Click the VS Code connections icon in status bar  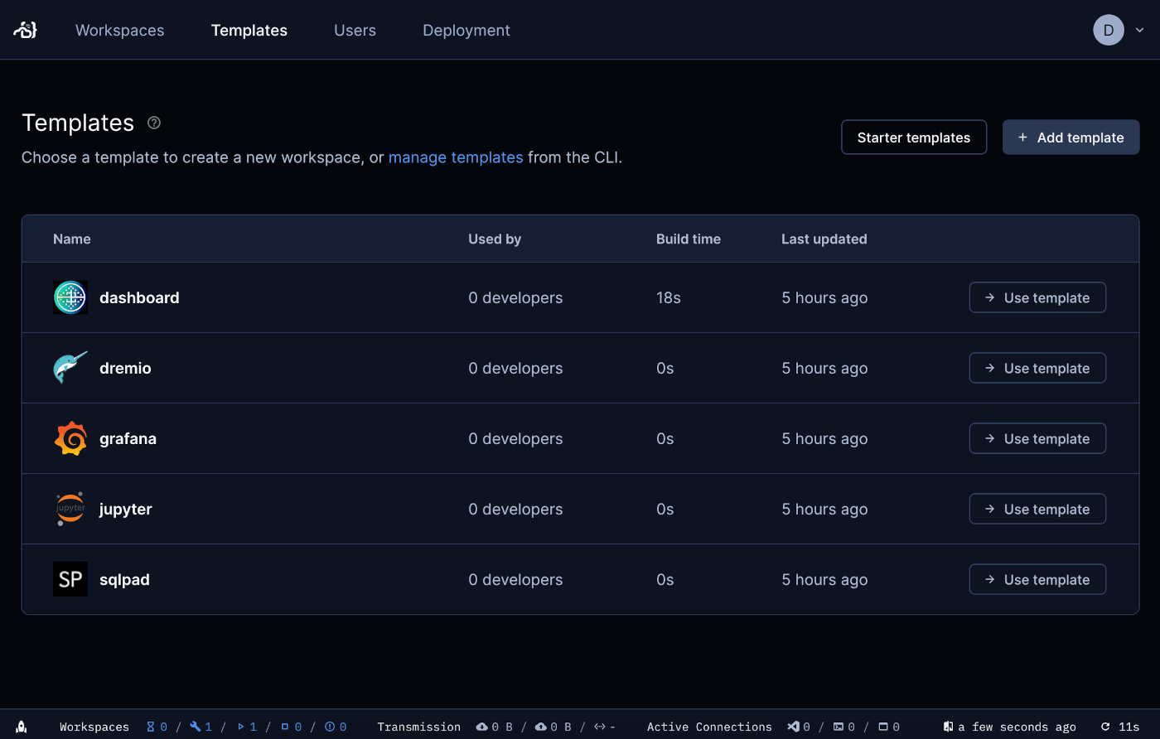(x=794, y=727)
